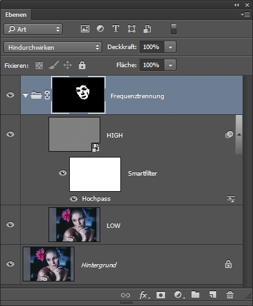The height and width of the screenshot is (306, 253).
Task: Lock image pixels brush icon
Action: click(x=54, y=65)
